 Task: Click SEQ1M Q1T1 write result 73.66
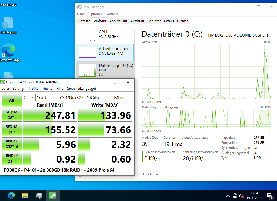pos(105,130)
